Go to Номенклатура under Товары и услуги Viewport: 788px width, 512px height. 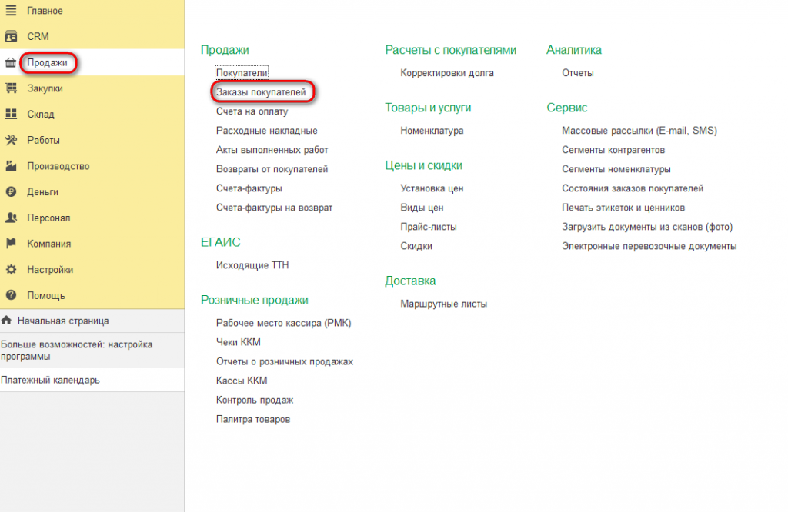coord(432,131)
